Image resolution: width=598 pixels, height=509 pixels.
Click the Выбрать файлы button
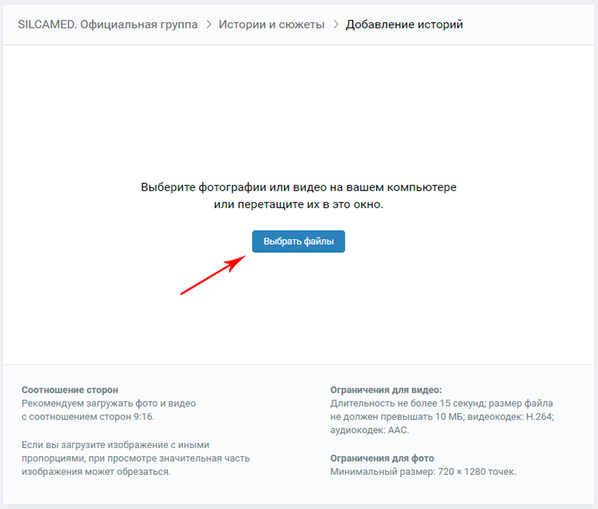point(298,241)
